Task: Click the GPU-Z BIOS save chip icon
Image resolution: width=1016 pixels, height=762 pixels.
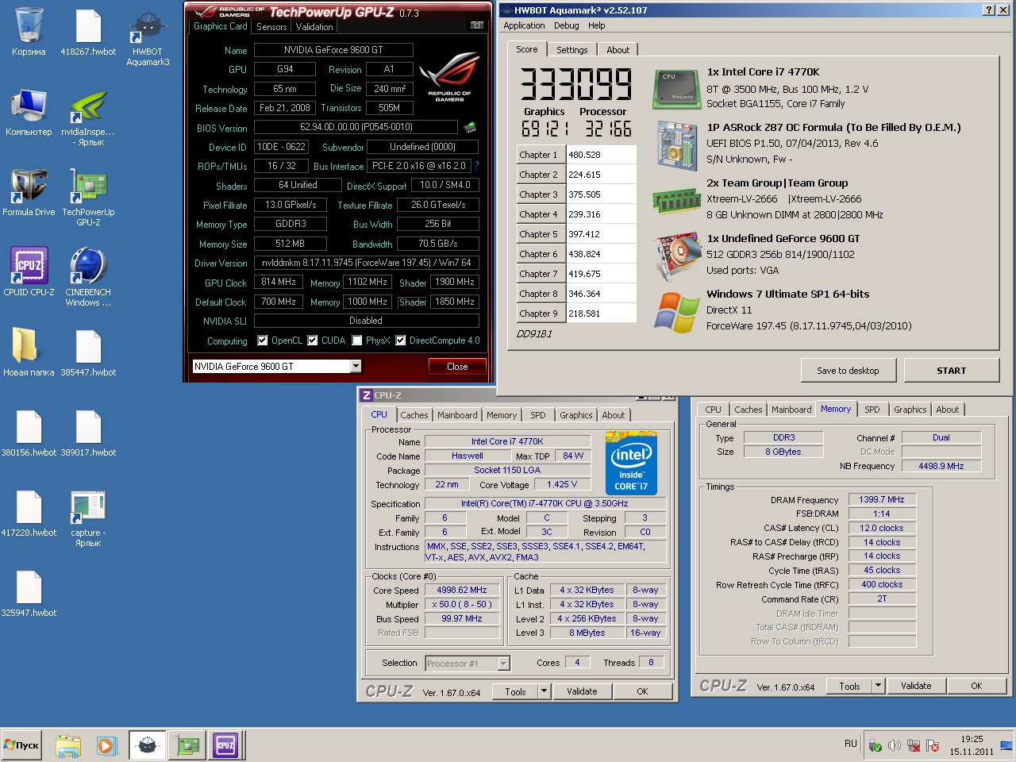Action: [x=470, y=127]
